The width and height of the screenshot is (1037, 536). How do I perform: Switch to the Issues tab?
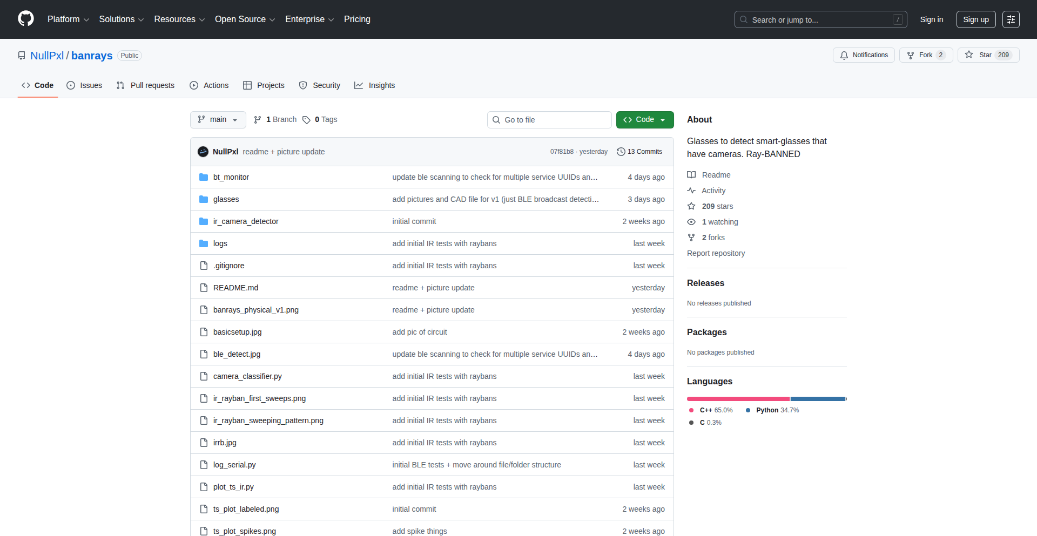pyautogui.click(x=84, y=85)
